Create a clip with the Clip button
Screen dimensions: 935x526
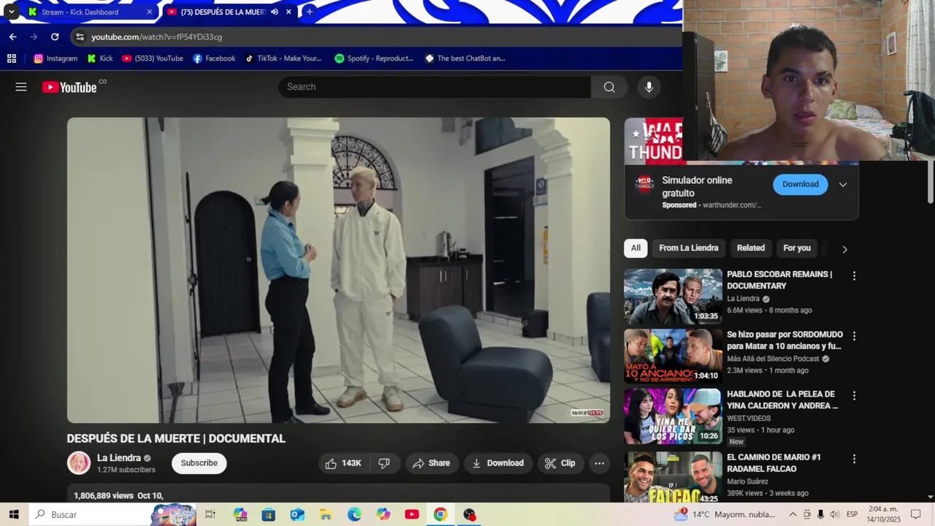(560, 463)
